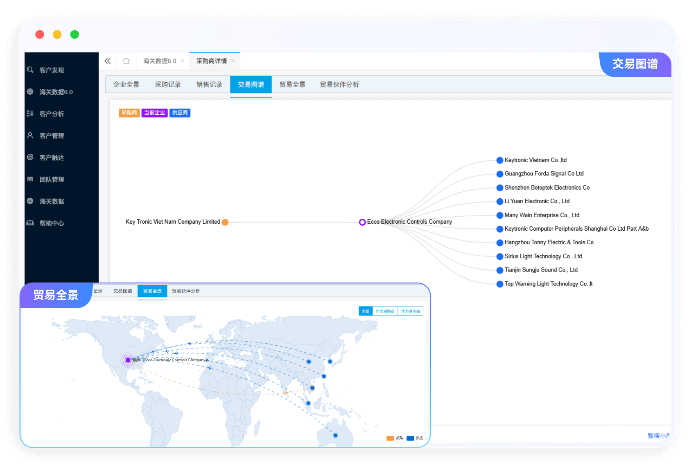Select the 客户管理 person icon
The image size is (696, 467).
(x=30, y=135)
